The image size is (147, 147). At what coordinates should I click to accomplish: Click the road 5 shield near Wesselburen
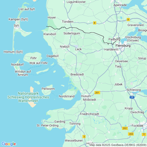pyautogui.click(x=84, y=137)
